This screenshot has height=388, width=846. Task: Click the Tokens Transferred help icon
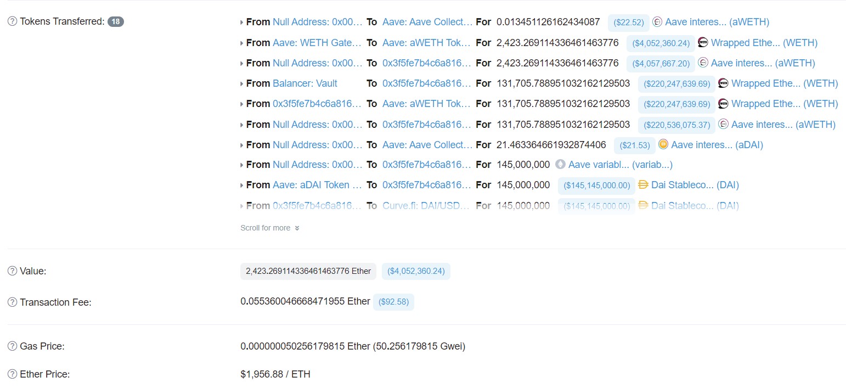tap(12, 22)
